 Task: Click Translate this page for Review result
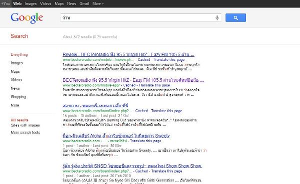[169, 59]
